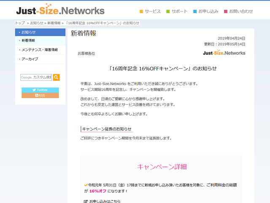Image resolution: width=270 pixels, height=203 pixels.
Task: Select 新着情報 in the sidebar
Action: pos(40,41)
